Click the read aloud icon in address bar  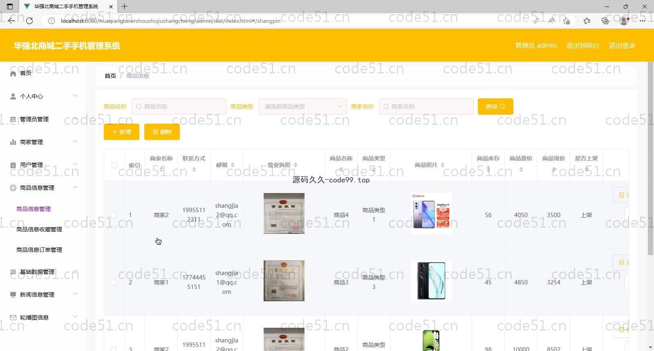point(551,21)
